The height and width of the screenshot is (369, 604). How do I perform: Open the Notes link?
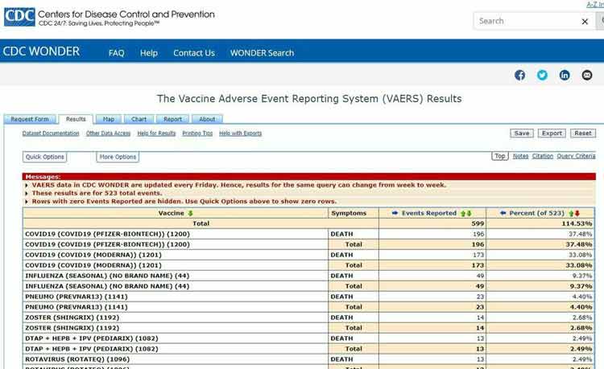pos(520,156)
